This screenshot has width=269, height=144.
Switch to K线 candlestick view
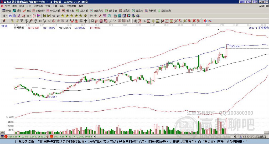(27, 11)
